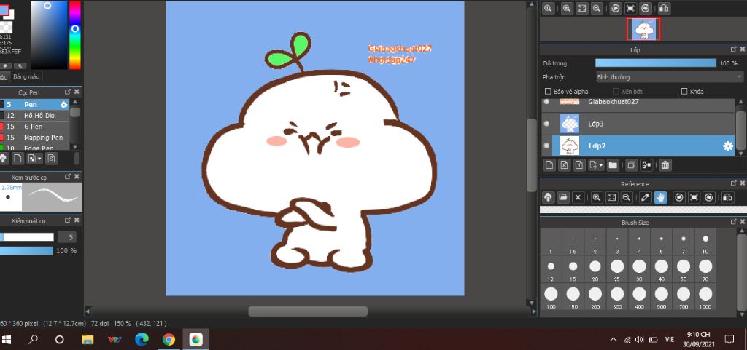The image size is (747, 350).
Task: Add a new brush in brush panel
Action: coord(18,158)
